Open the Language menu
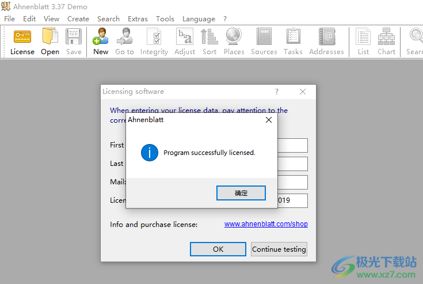423x284 pixels. 199,19
